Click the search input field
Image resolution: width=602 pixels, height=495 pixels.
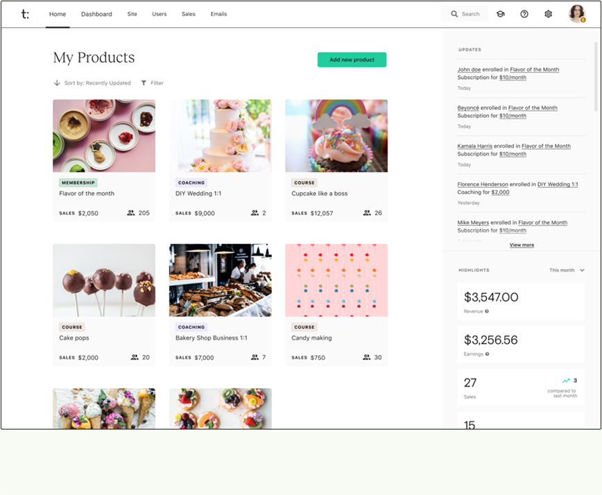(x=465, y=14)
